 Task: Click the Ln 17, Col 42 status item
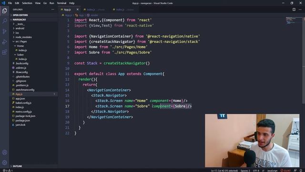[224, 171]
